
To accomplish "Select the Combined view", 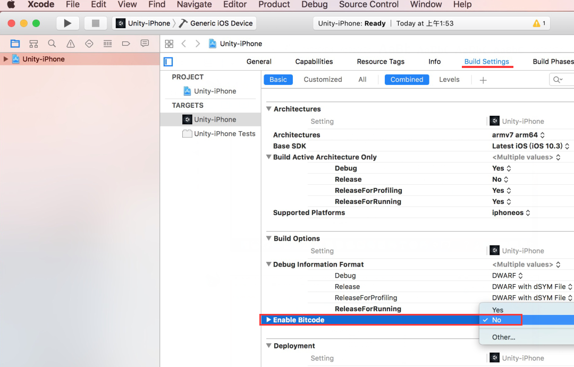I will coord(407,79).
